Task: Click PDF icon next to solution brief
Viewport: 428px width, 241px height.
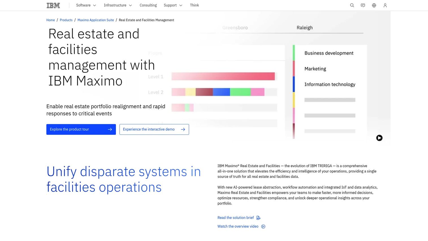Action: [x=258, y=218]
